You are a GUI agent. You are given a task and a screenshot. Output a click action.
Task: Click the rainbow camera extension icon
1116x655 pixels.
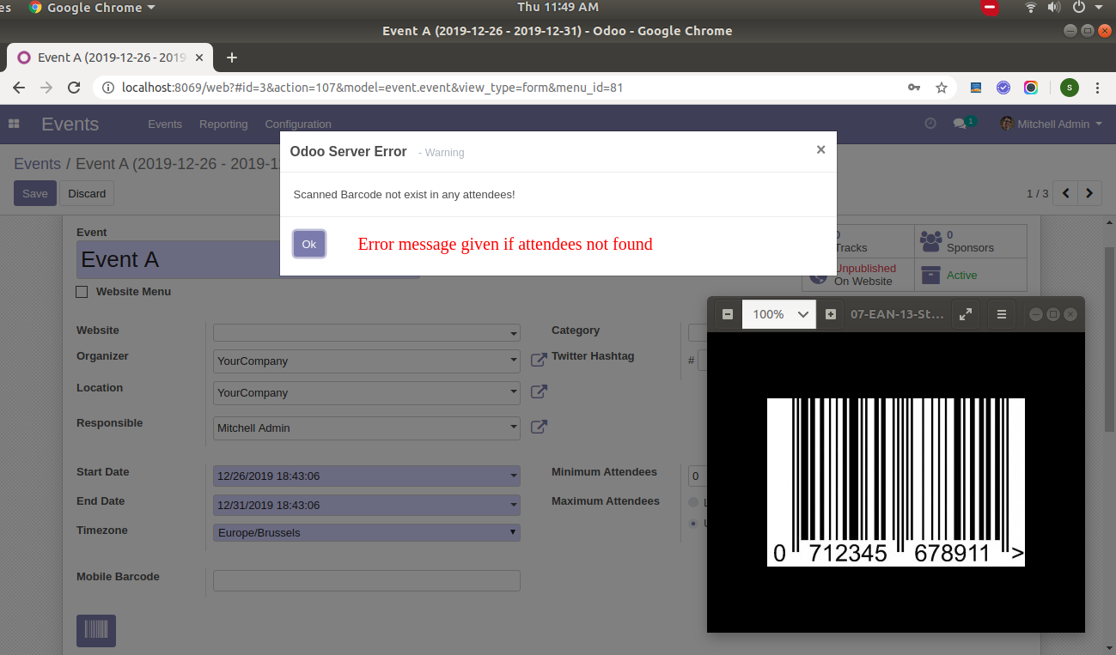(x=1031, y=88)
